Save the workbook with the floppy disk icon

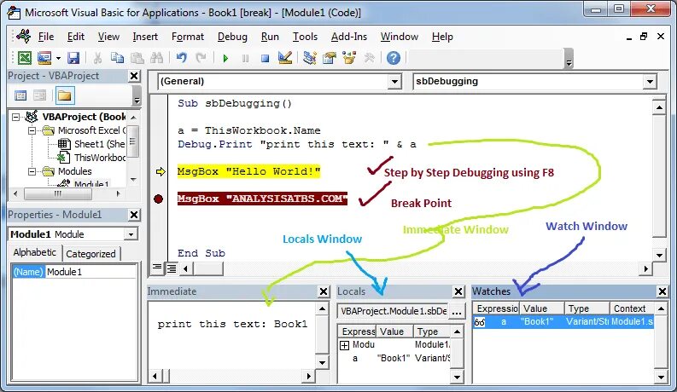[x=73, y=58]
